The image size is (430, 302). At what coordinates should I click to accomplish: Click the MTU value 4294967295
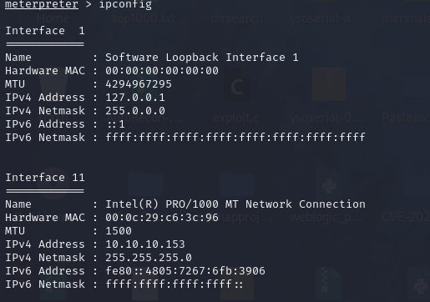[x=139, y=84]
